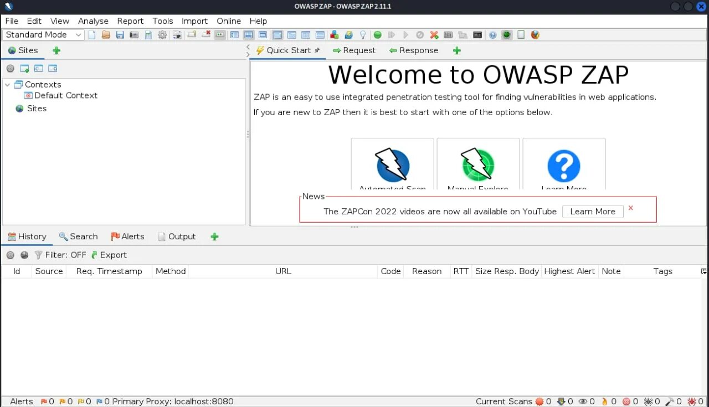The height and width of the screenshot is (407, 709).
Task: Open Firefox browser launch icon
Action: [x=535, y=35]
